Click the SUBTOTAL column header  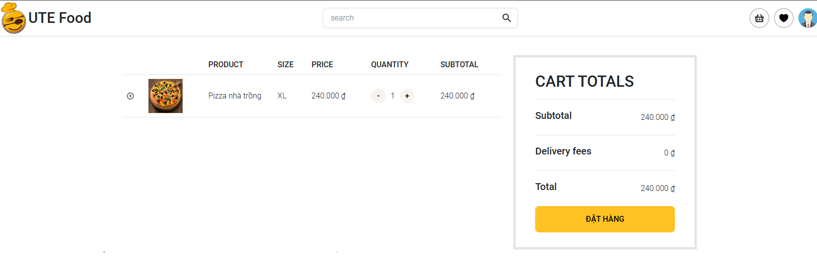[x=459, y=65]
